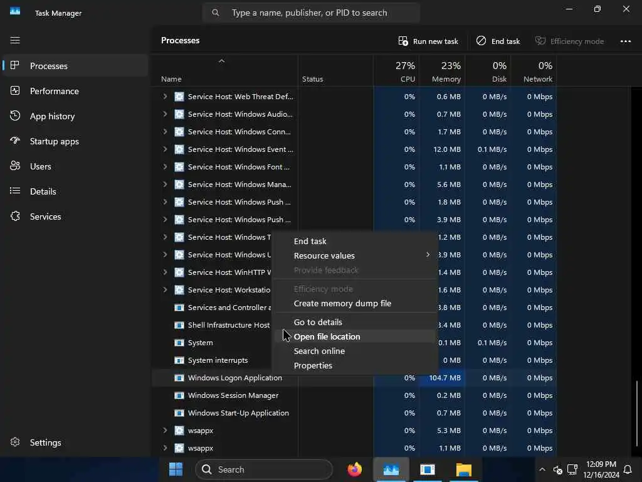This screenshot has width=642, height=482.
Task: Click the Windows taskbar Search box
Action: 264,469
